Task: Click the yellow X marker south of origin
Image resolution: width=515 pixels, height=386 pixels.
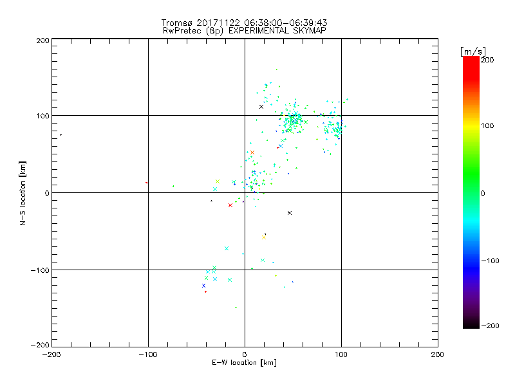Action: pyautogui.click(x=264, y=237)
